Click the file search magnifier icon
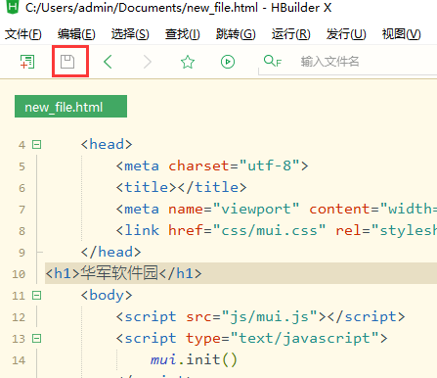This screenshot has width=437, height=378. [x=273, y=61]
